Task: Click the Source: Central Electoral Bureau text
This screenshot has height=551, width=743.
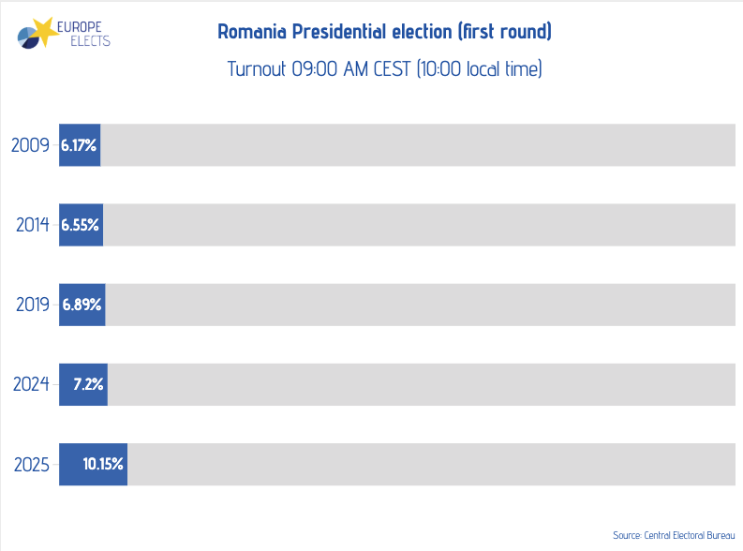Action: tap(674, 535)
